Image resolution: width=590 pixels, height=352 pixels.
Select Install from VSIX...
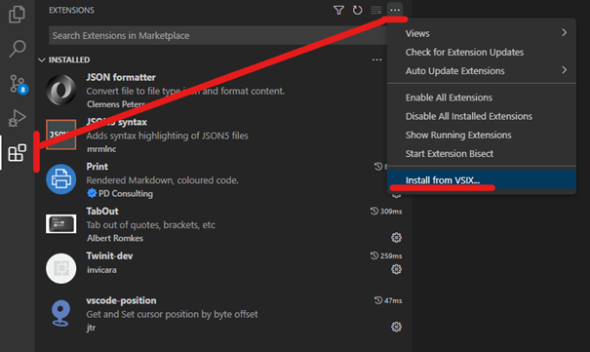point(482,179)
